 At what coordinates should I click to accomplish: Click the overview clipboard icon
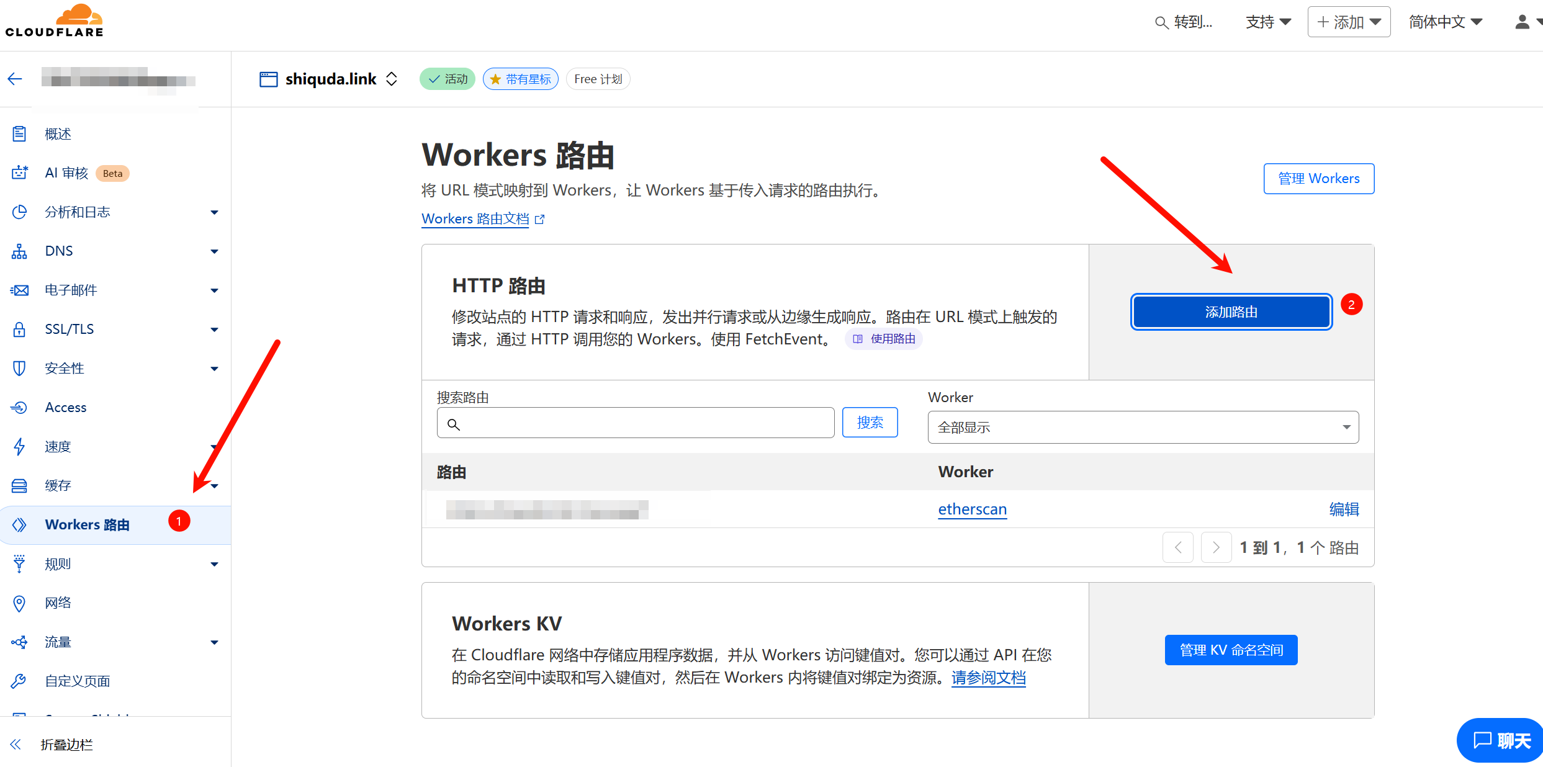pyautogui.click(x=19, y=134)
